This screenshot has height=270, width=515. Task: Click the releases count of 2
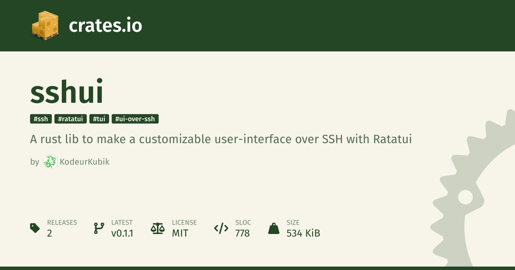pos(50,234)
